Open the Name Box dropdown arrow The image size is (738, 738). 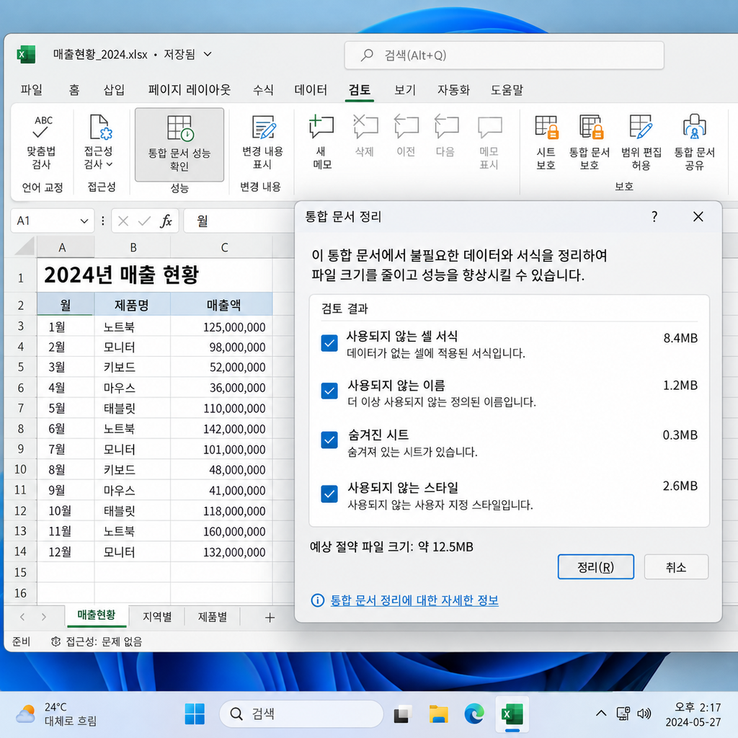click(x=84, y=221)
